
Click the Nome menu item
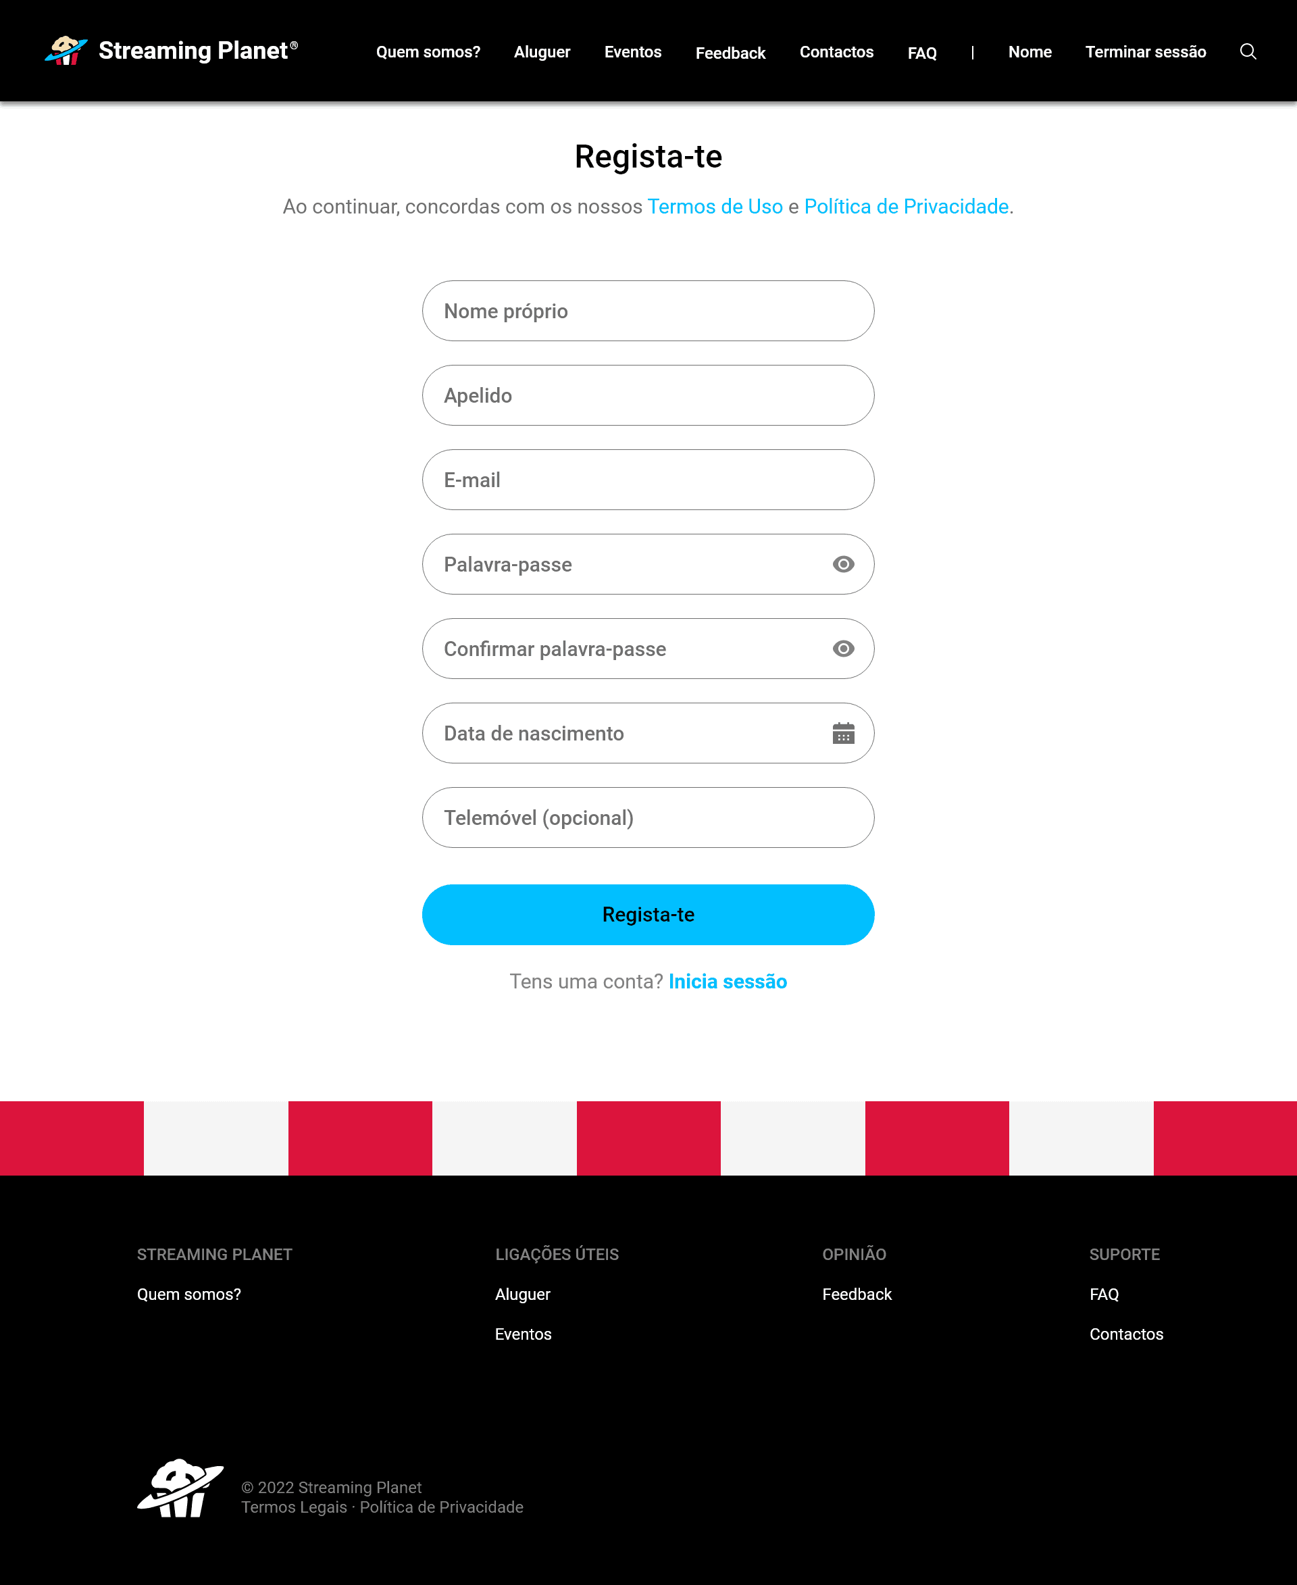click(1029, 50)
